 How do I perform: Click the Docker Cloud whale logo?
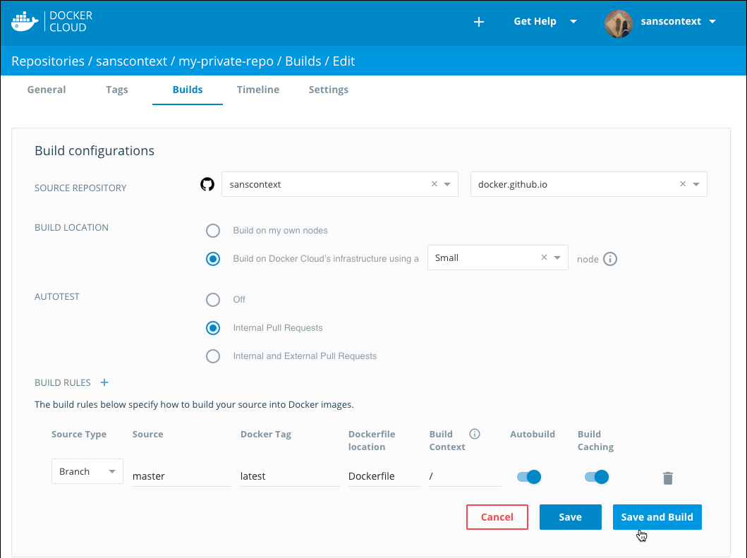[x=24, y=20]
